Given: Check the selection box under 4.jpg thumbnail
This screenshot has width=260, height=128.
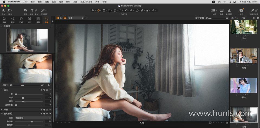Looking at the screenshot, I should click(237, 95).
